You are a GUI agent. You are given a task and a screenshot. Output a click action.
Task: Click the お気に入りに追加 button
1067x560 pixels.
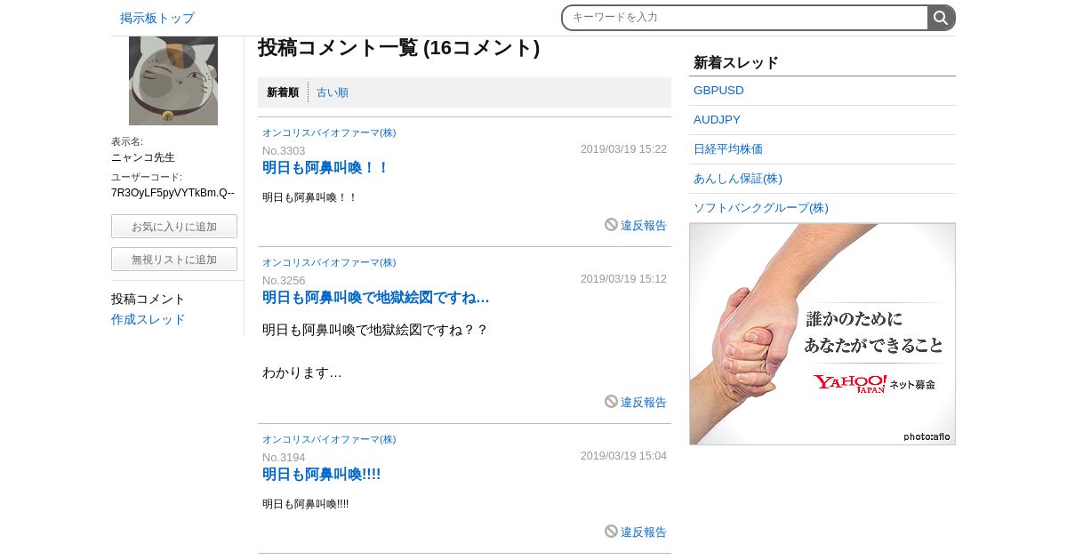(174, 227)
